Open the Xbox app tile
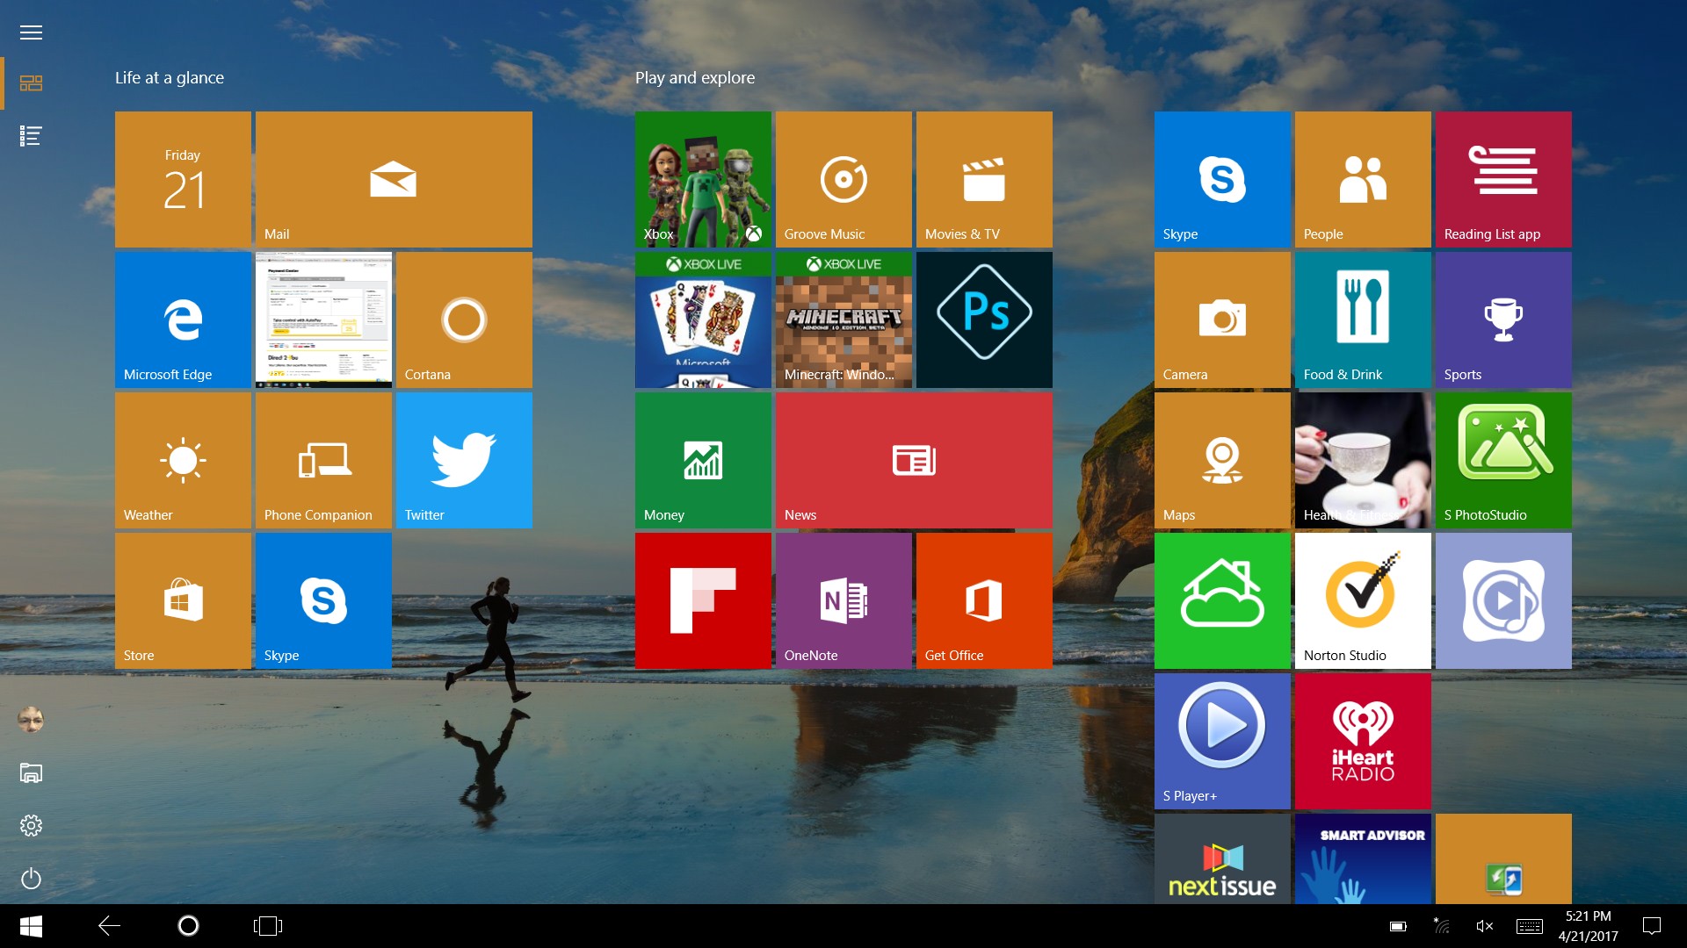1687x948 pixels. click(705, 179)
